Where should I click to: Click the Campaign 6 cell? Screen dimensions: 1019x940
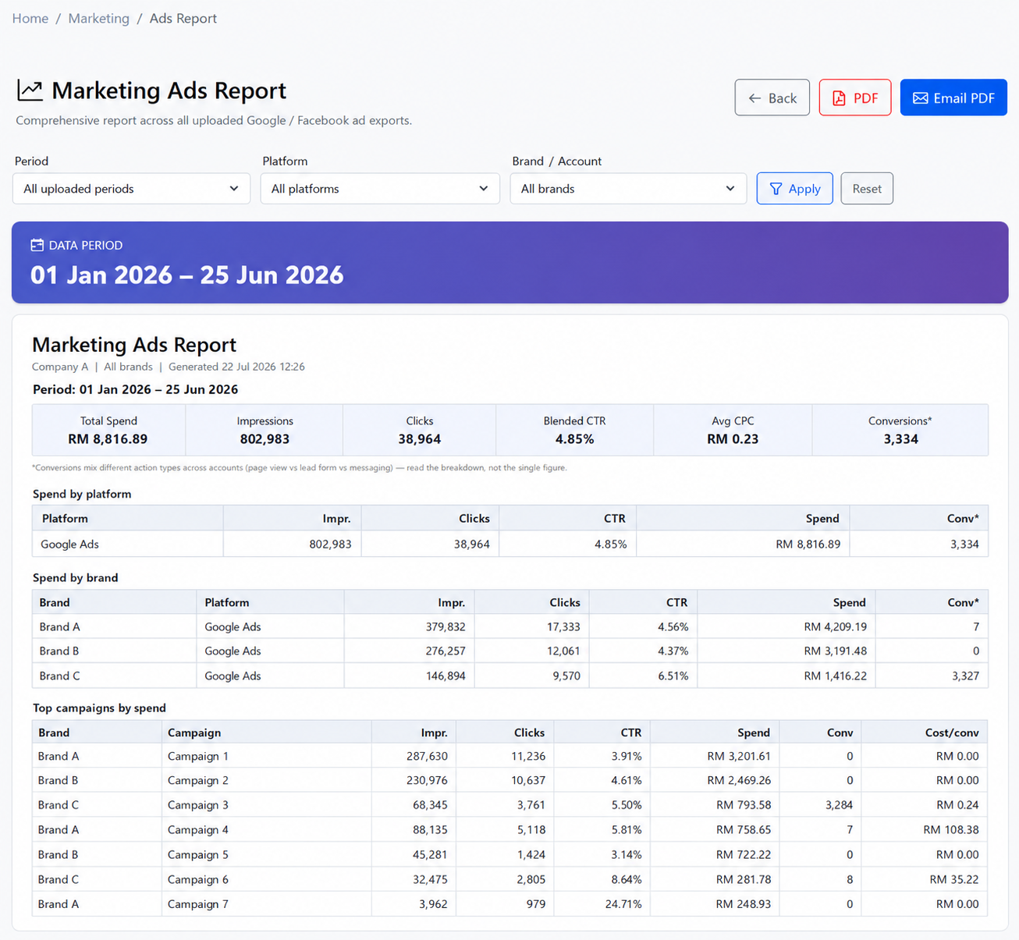pyautogui.click(x=266, y=879)
